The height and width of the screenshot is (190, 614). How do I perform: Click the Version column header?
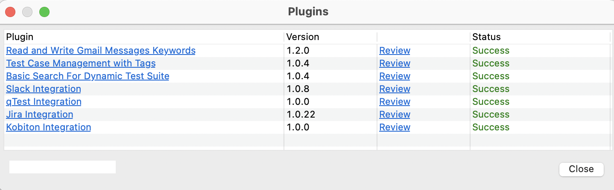point(330,37)
